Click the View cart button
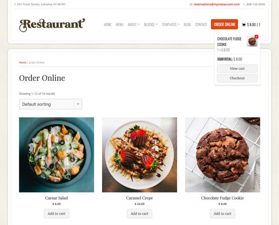Screen dimensions: 279x225 (237, 68)
